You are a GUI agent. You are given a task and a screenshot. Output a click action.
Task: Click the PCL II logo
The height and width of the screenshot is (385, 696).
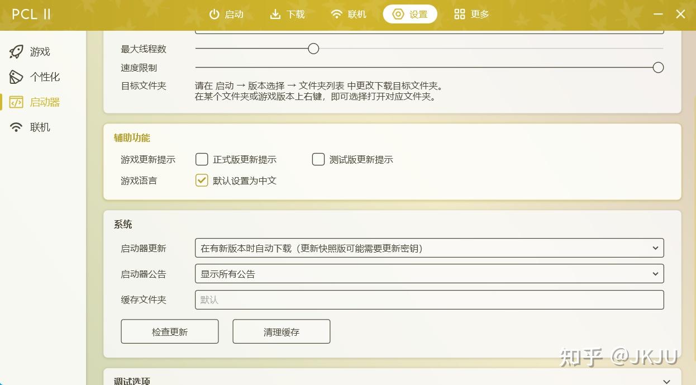(x=31, y=14)
